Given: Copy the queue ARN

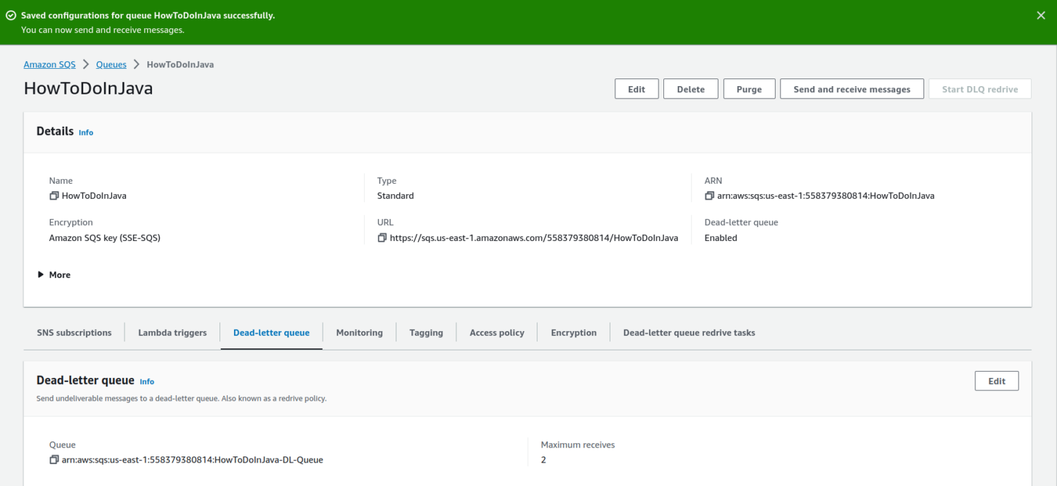Looking at the screenshot, I should (709, 196).
